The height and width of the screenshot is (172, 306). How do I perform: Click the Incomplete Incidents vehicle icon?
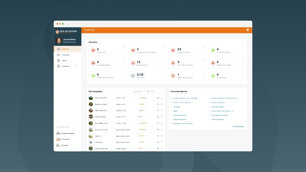(93, 63)
